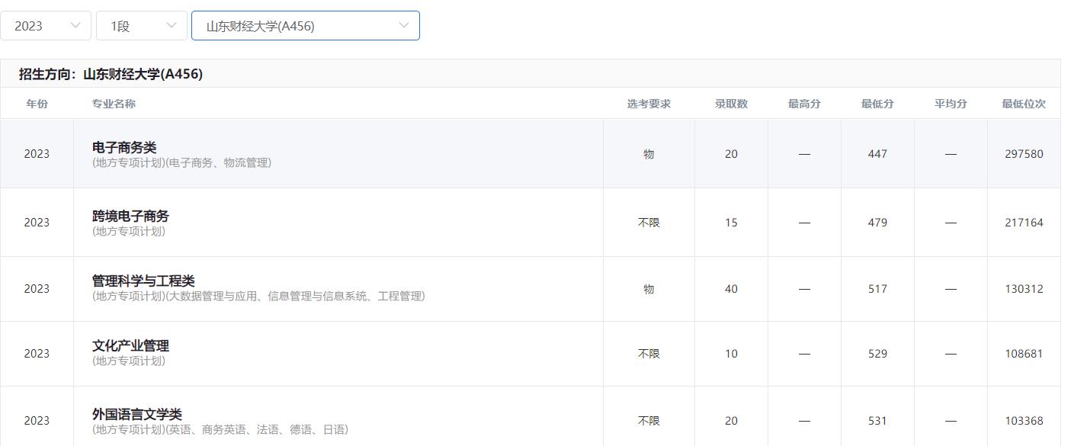The height and width of the screenshot is (446, 1071).
Task: Select the 跨境电子商务 major name
Action: pyautogui.click(x=130, y=217)
